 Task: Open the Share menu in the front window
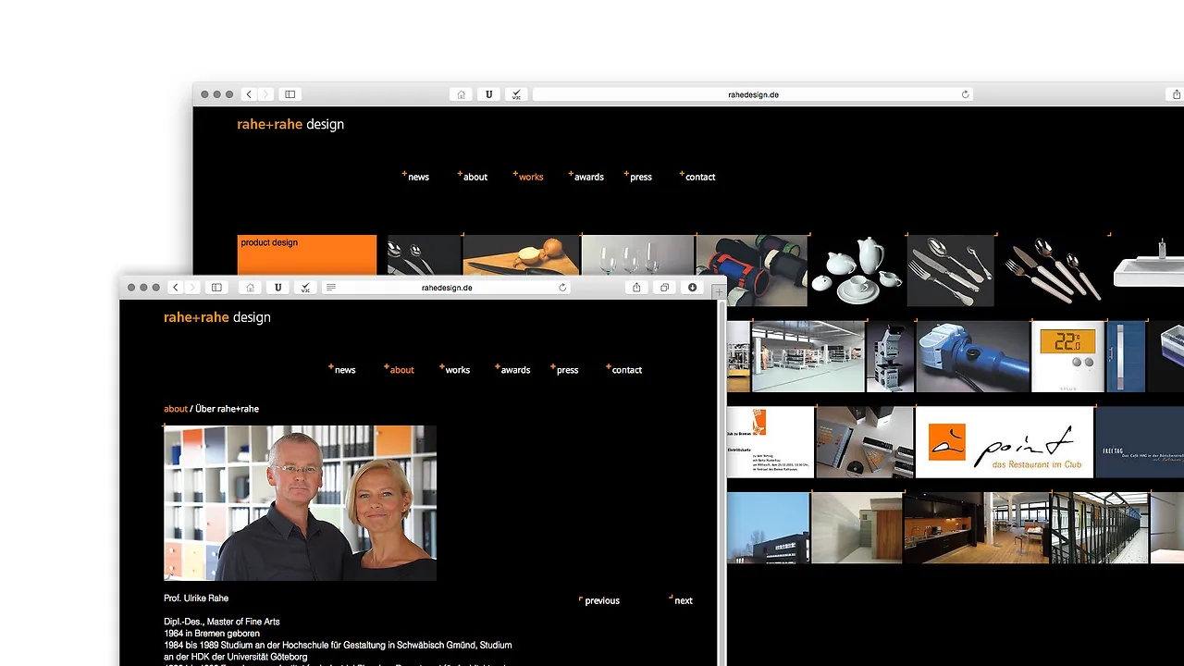coord(636,288)
